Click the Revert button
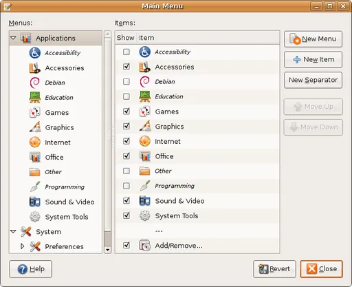 [x=274, y=269]
